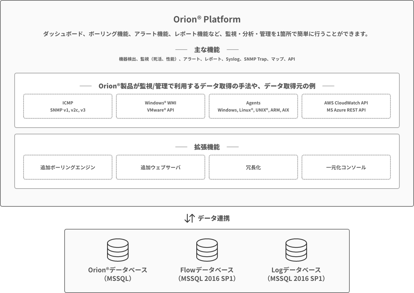This screenshot has width=414, height=293.
Task: Click the Logデータベース (MSSQL 2016 SP1) label
Action: coord(296,274)
